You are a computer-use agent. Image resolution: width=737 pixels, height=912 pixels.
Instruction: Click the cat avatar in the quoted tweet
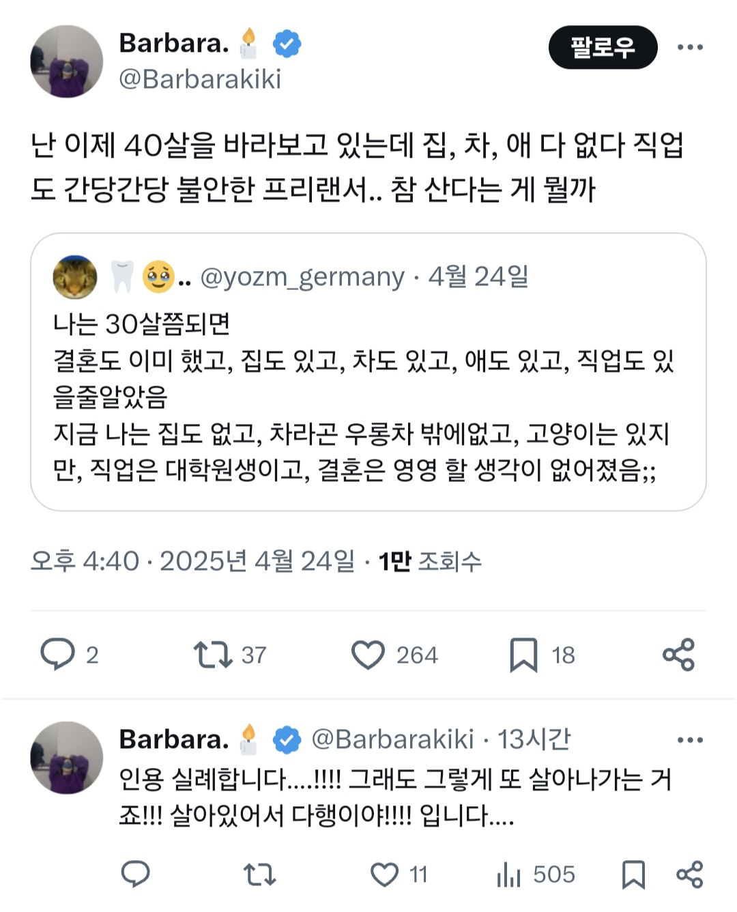74,277
